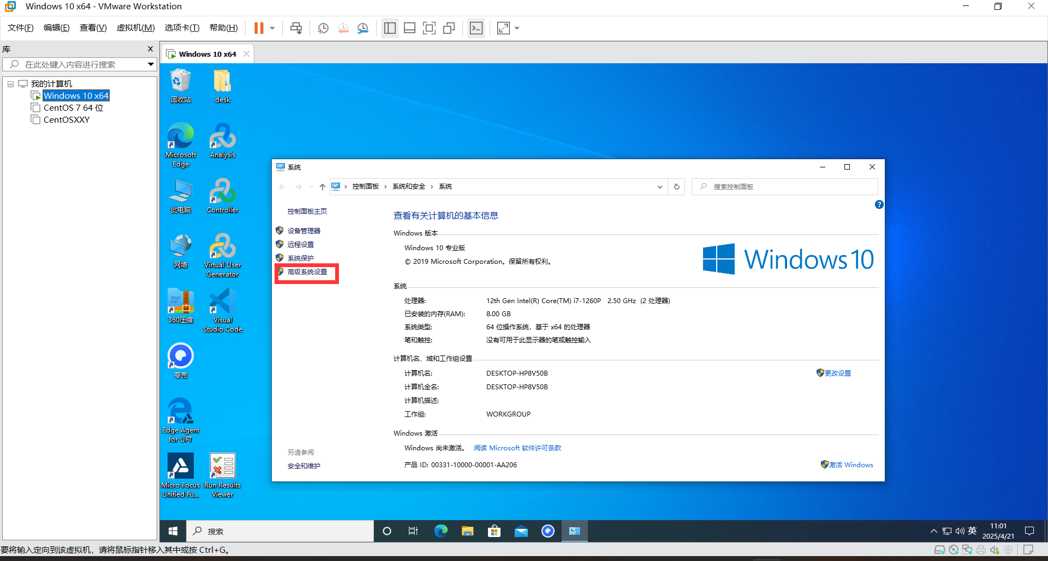Open Task View on the guest taskbar

tap(413, 531)
